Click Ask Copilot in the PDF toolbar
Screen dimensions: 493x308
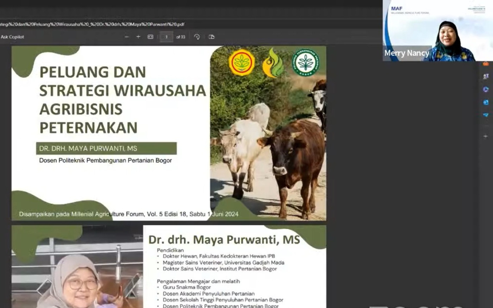(12, 37)
